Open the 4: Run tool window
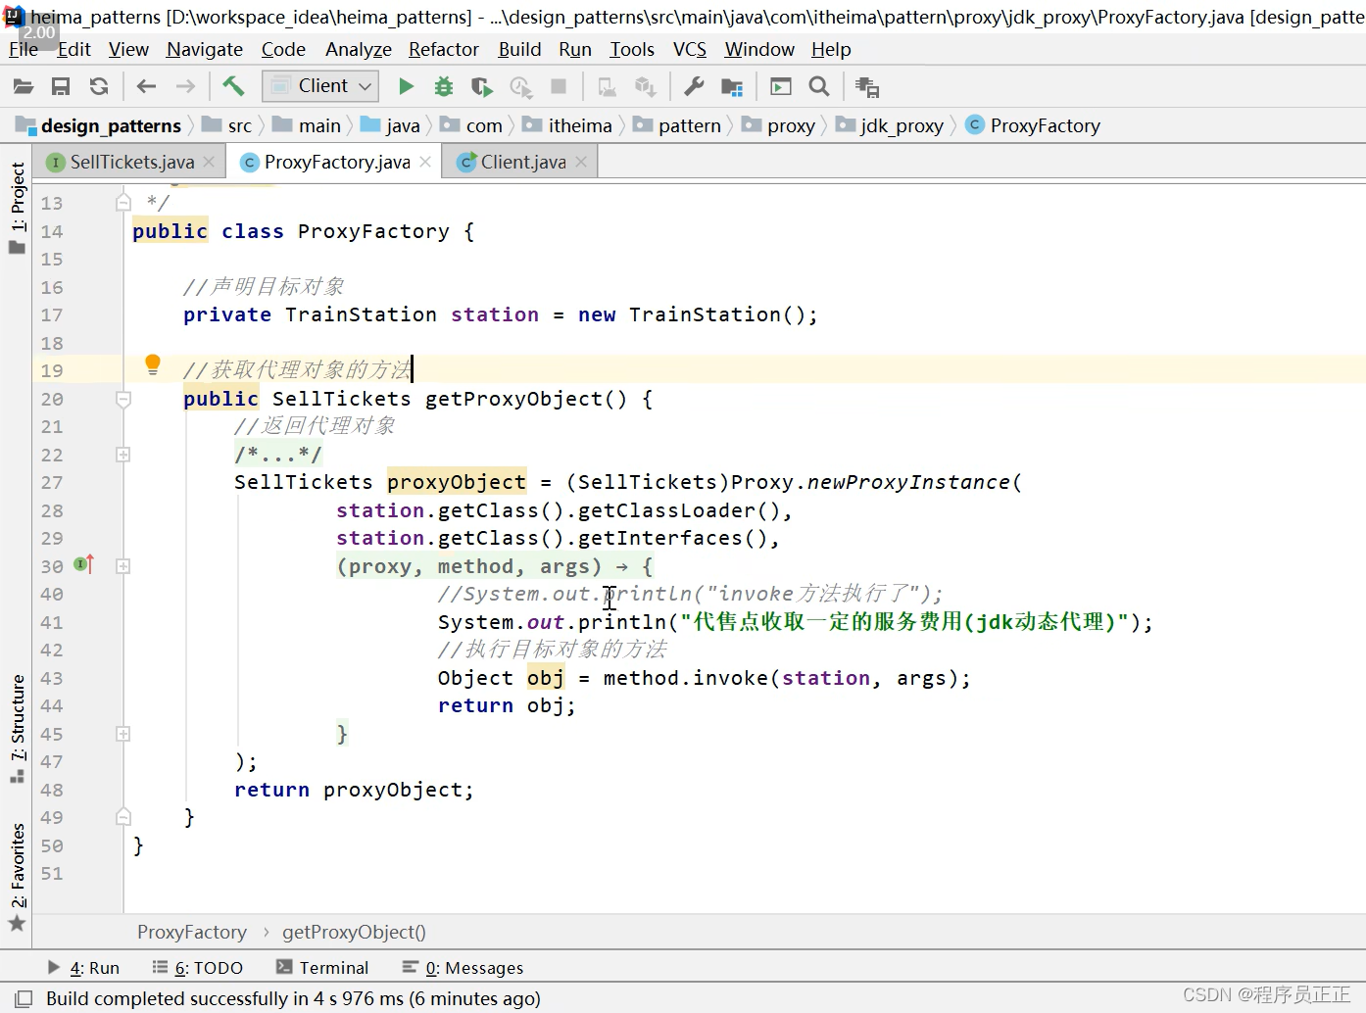 click(x=84, y=968)
